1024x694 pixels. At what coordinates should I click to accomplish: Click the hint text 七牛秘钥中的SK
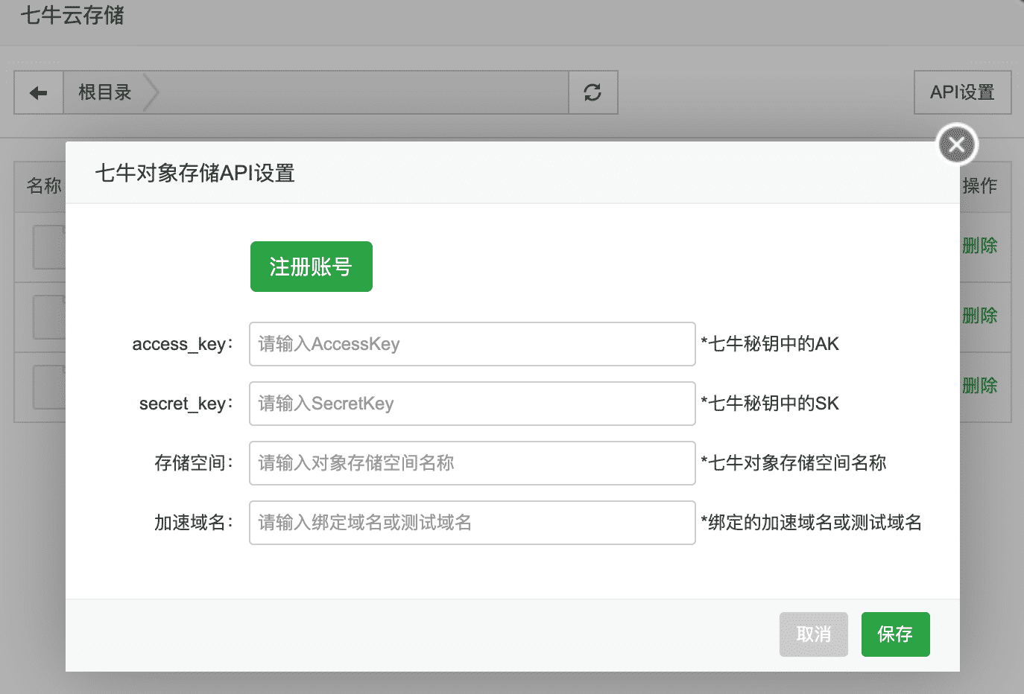(770, 404)
